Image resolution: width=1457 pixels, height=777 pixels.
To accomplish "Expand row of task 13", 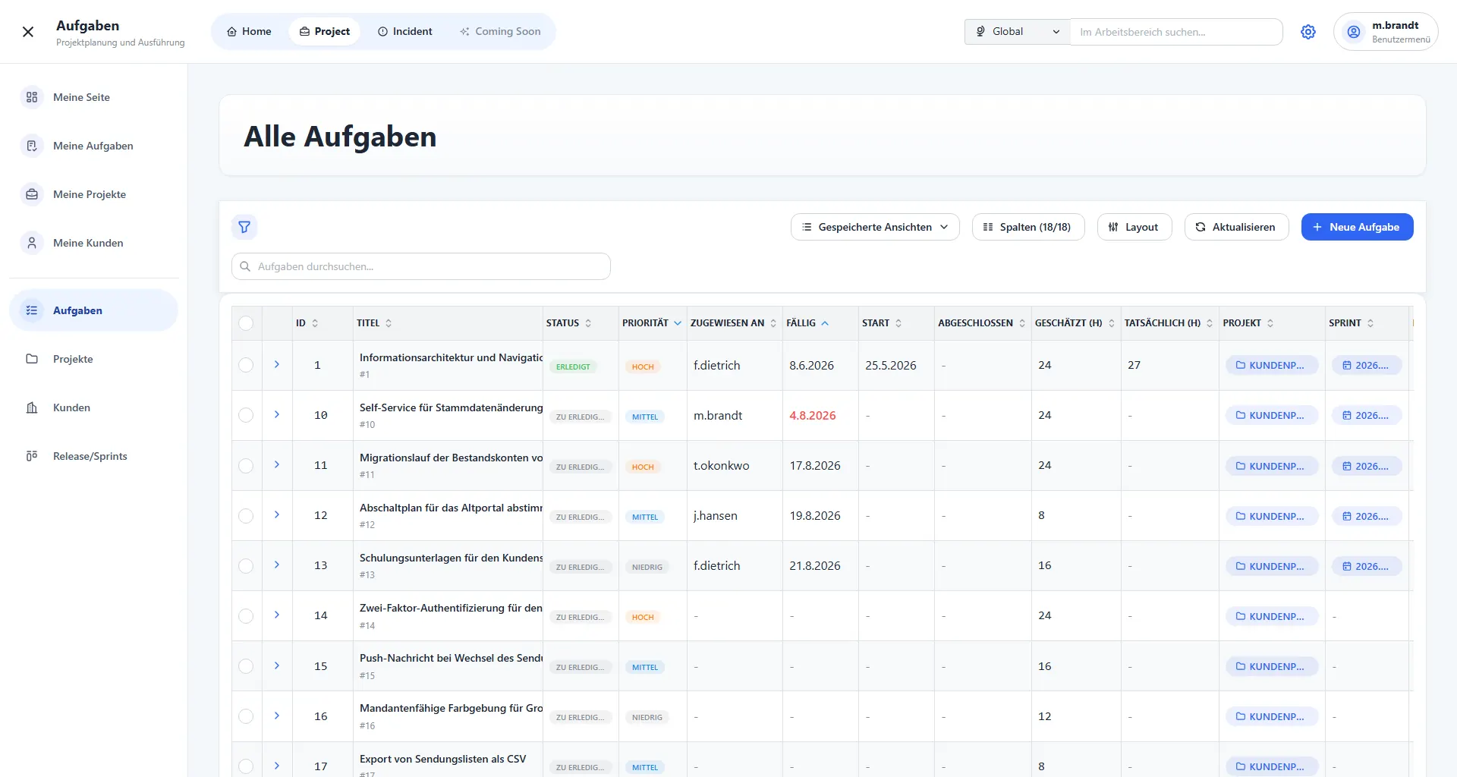I will (277, 565).
